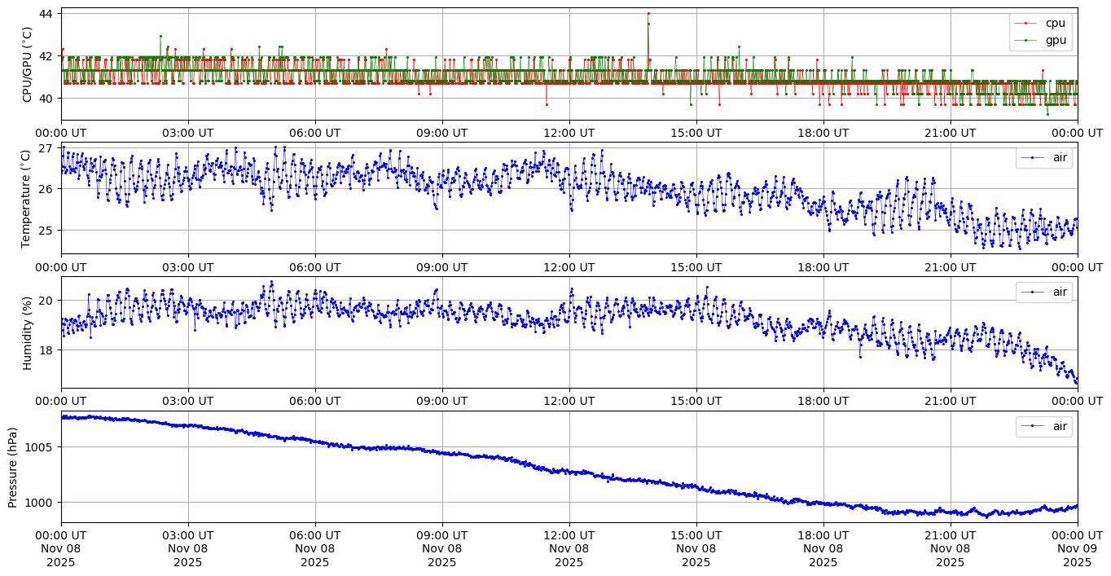
Task: Select the Temperature (°C) y-axis label
Action: 26,198
